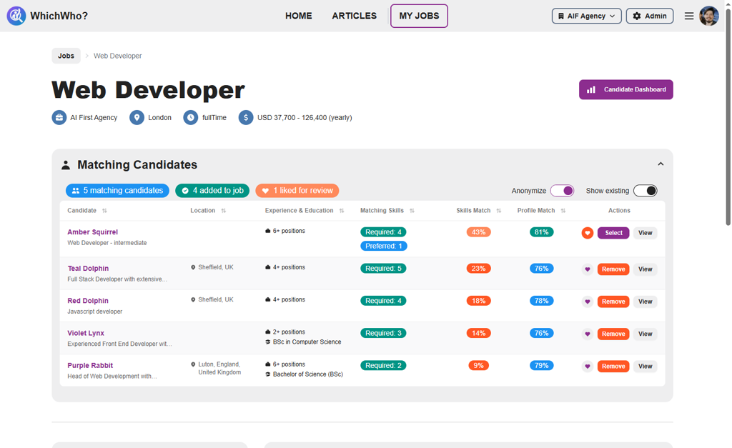
Task: Toggle the Show existing switch
Action: click(x=646, y=191)
